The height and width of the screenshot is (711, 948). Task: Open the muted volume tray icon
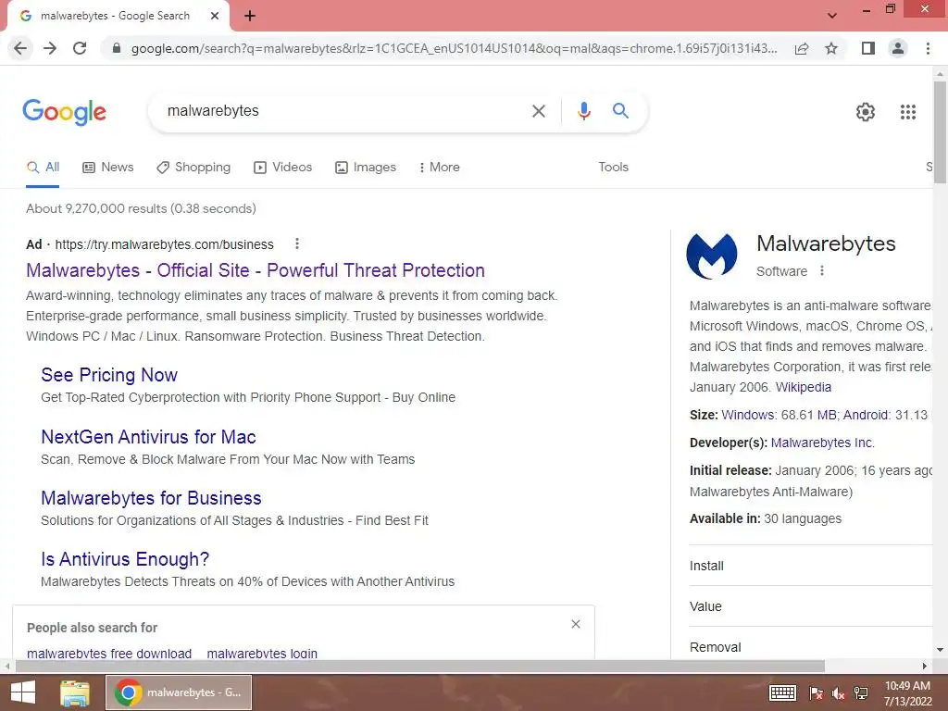(838, 692)
